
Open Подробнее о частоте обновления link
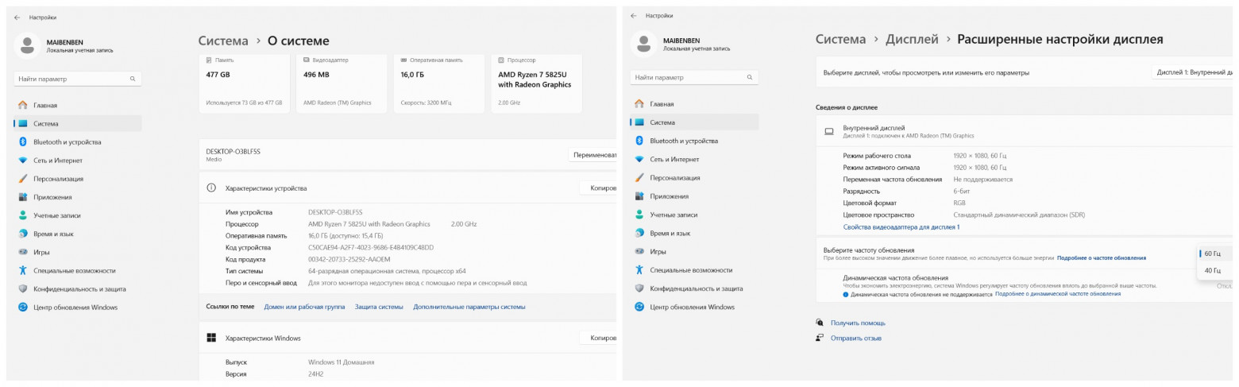coord(1102,257)
